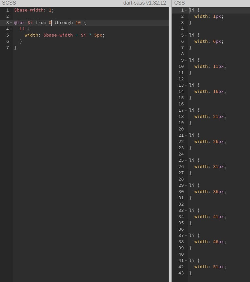250x282 pixels.
Task: Click the dart-sass v1.32.12 version label
Action: (x=145, y=3)
